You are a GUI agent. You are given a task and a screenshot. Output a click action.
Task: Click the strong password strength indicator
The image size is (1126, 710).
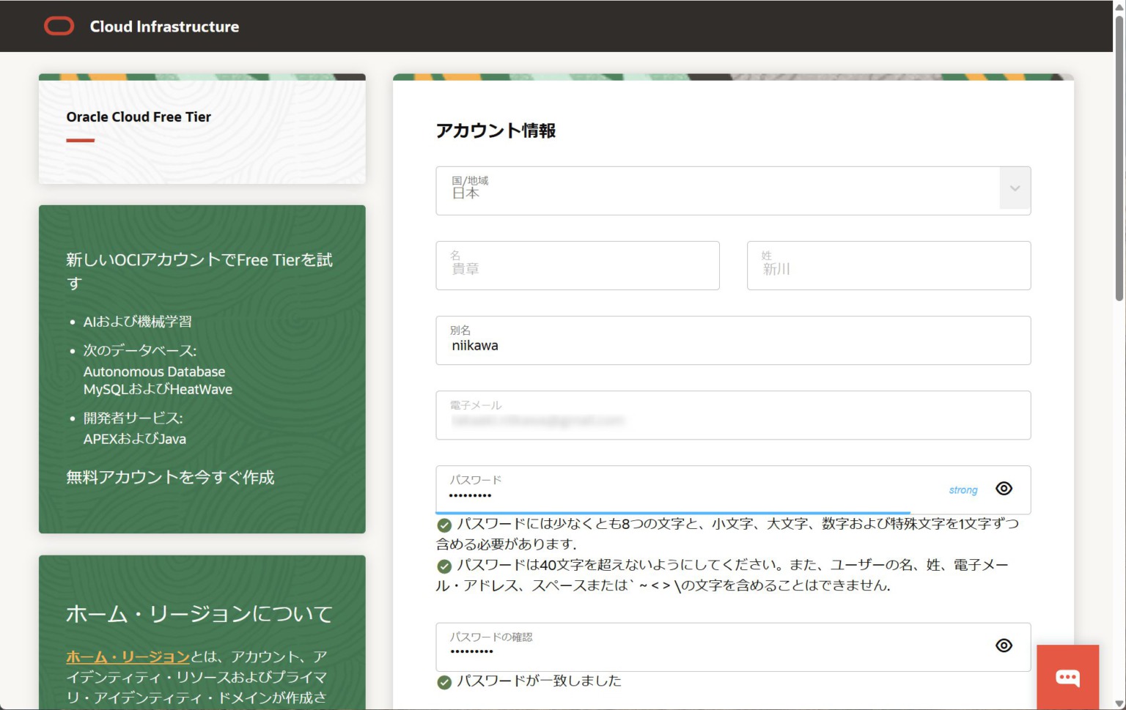point(963,489)
